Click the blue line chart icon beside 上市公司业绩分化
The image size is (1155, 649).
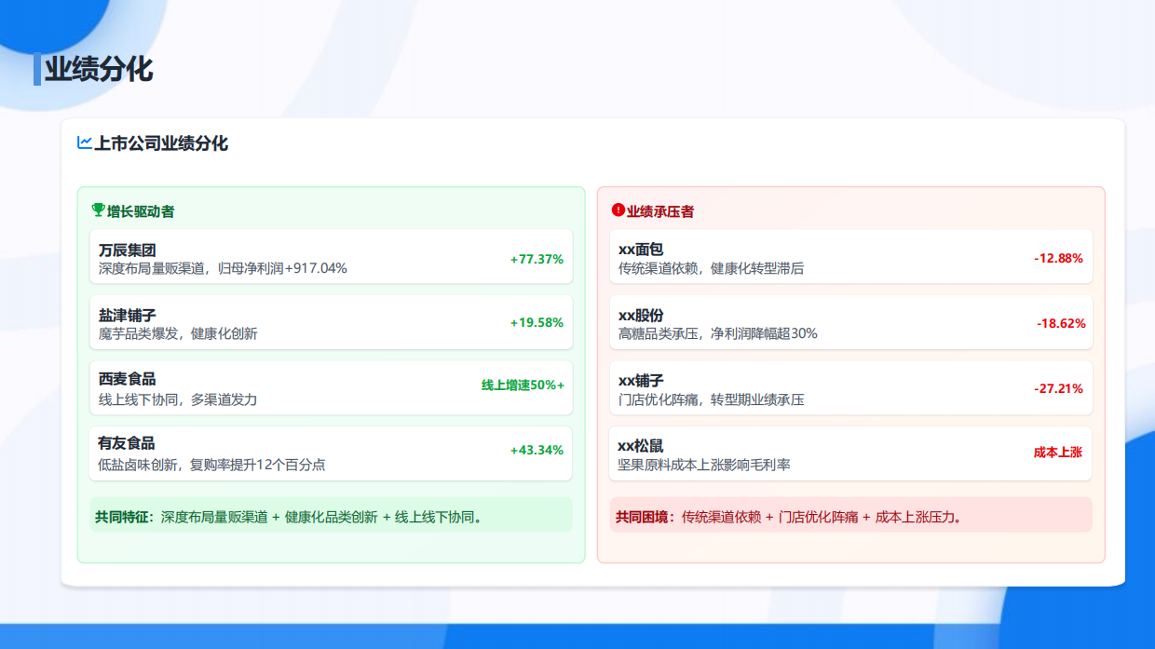click(83, 144)
